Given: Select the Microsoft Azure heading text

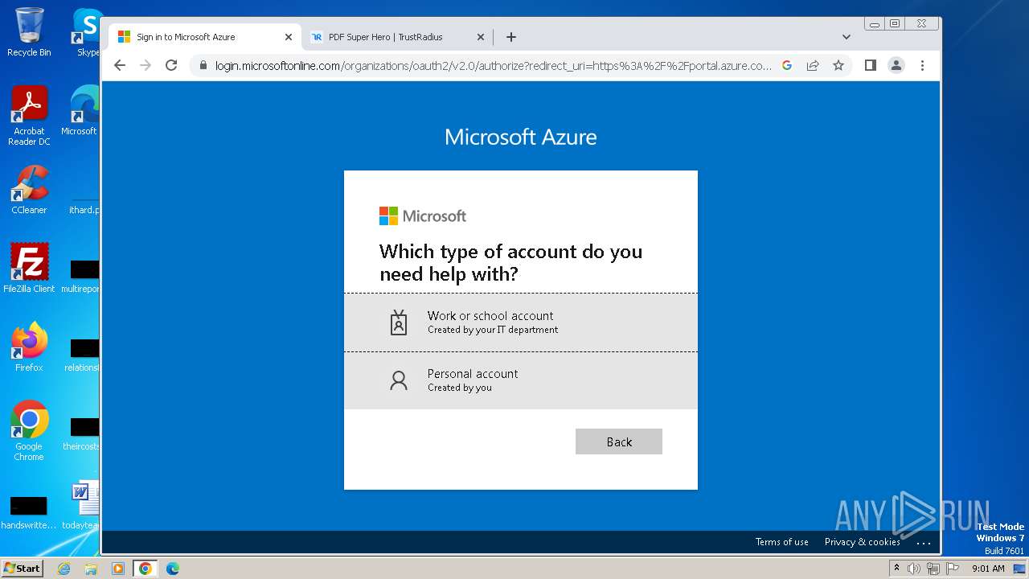Looking at the screenshot, I should 521,137.
